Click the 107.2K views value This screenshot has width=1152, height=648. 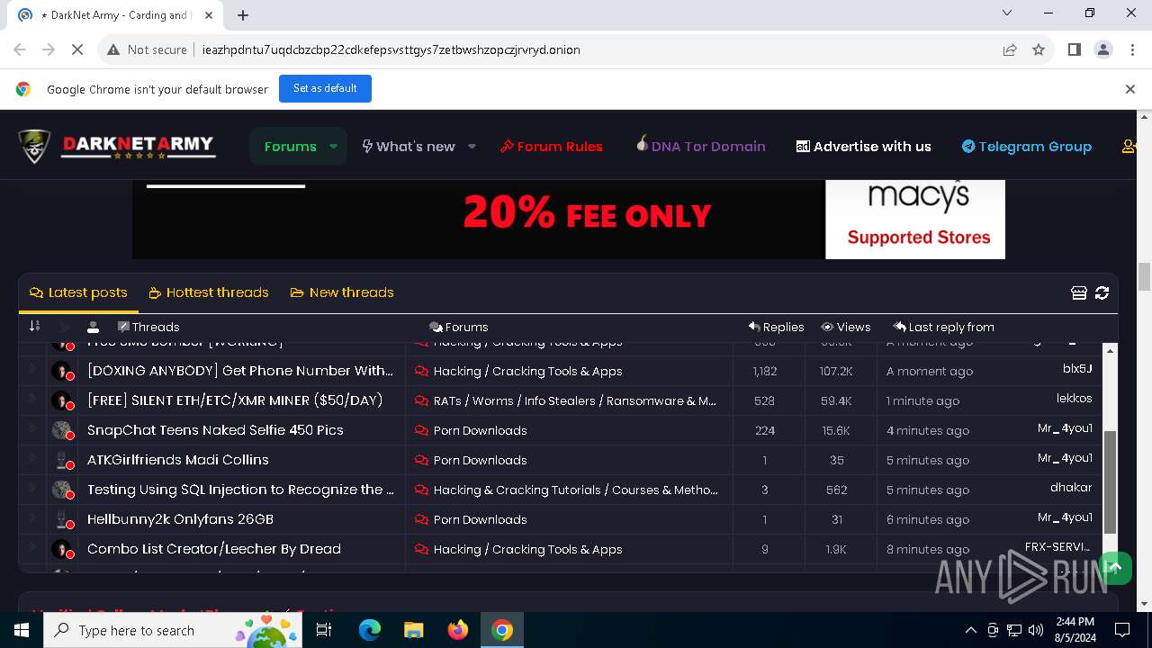click(x=836, y=371)
